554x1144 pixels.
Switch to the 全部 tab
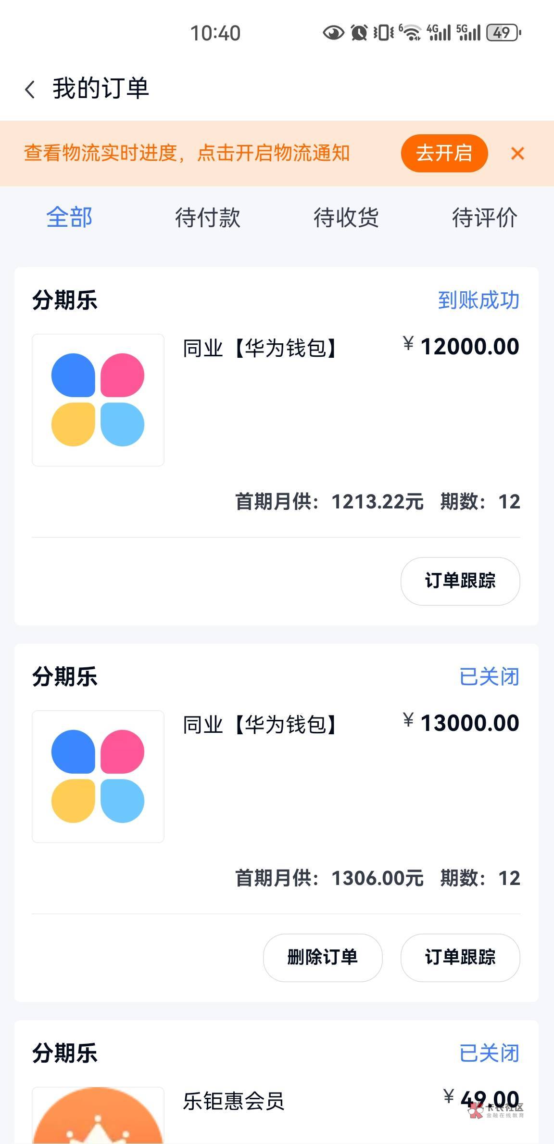click(x=69, y=217)
